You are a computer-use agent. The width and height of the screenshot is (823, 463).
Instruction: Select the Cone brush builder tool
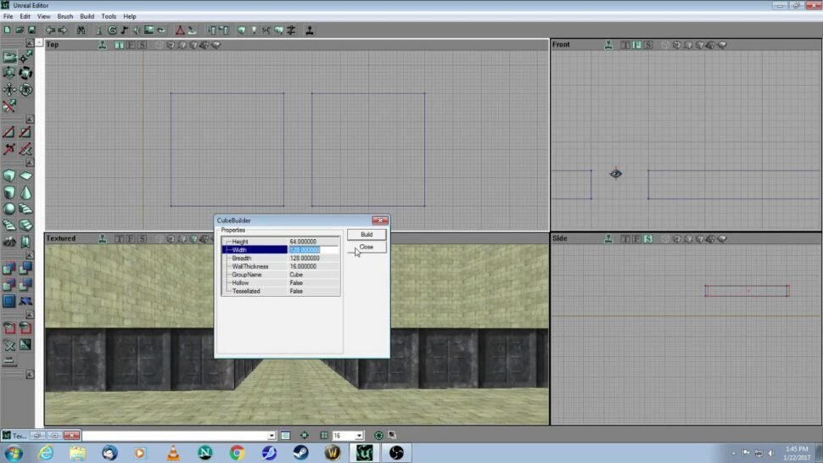(25, 192)
